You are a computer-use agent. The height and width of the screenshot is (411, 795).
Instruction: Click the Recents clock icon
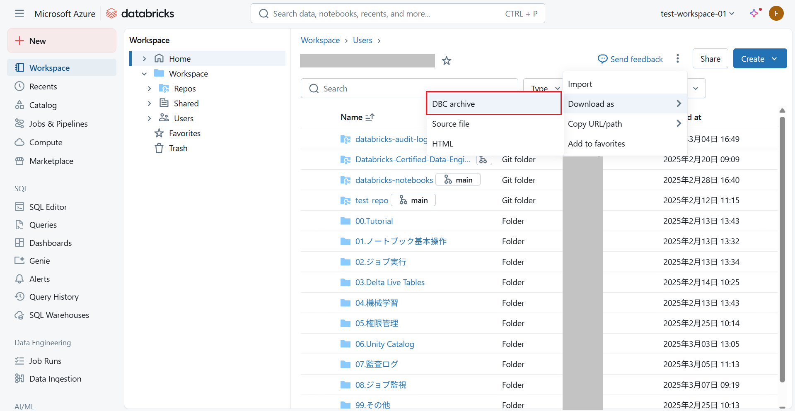pyautogui.click(x=19, y=87)
